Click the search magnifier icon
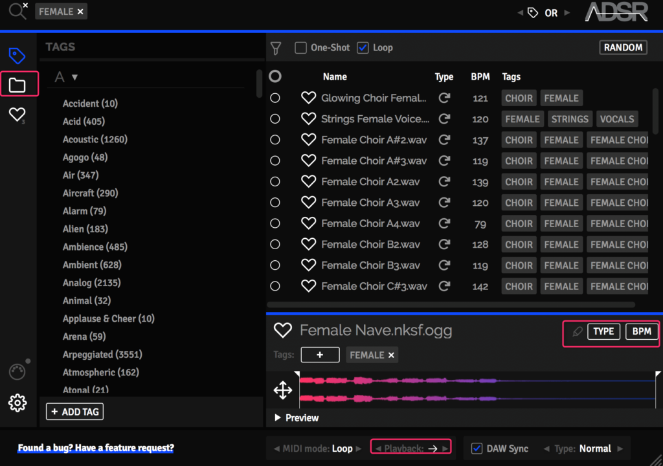663x466 pixels. pyautogui.click(x=17, y=11)
